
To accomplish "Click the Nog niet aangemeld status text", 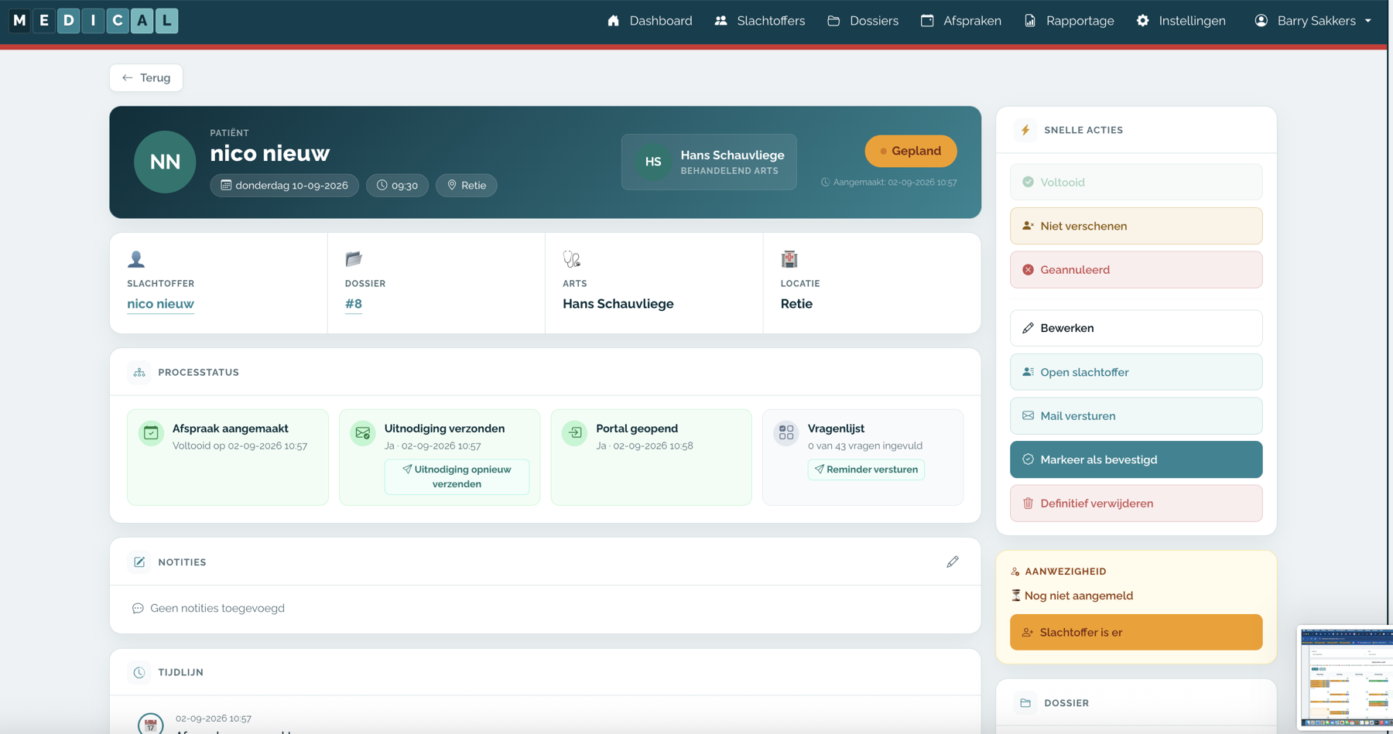I will coord(1079,596).
